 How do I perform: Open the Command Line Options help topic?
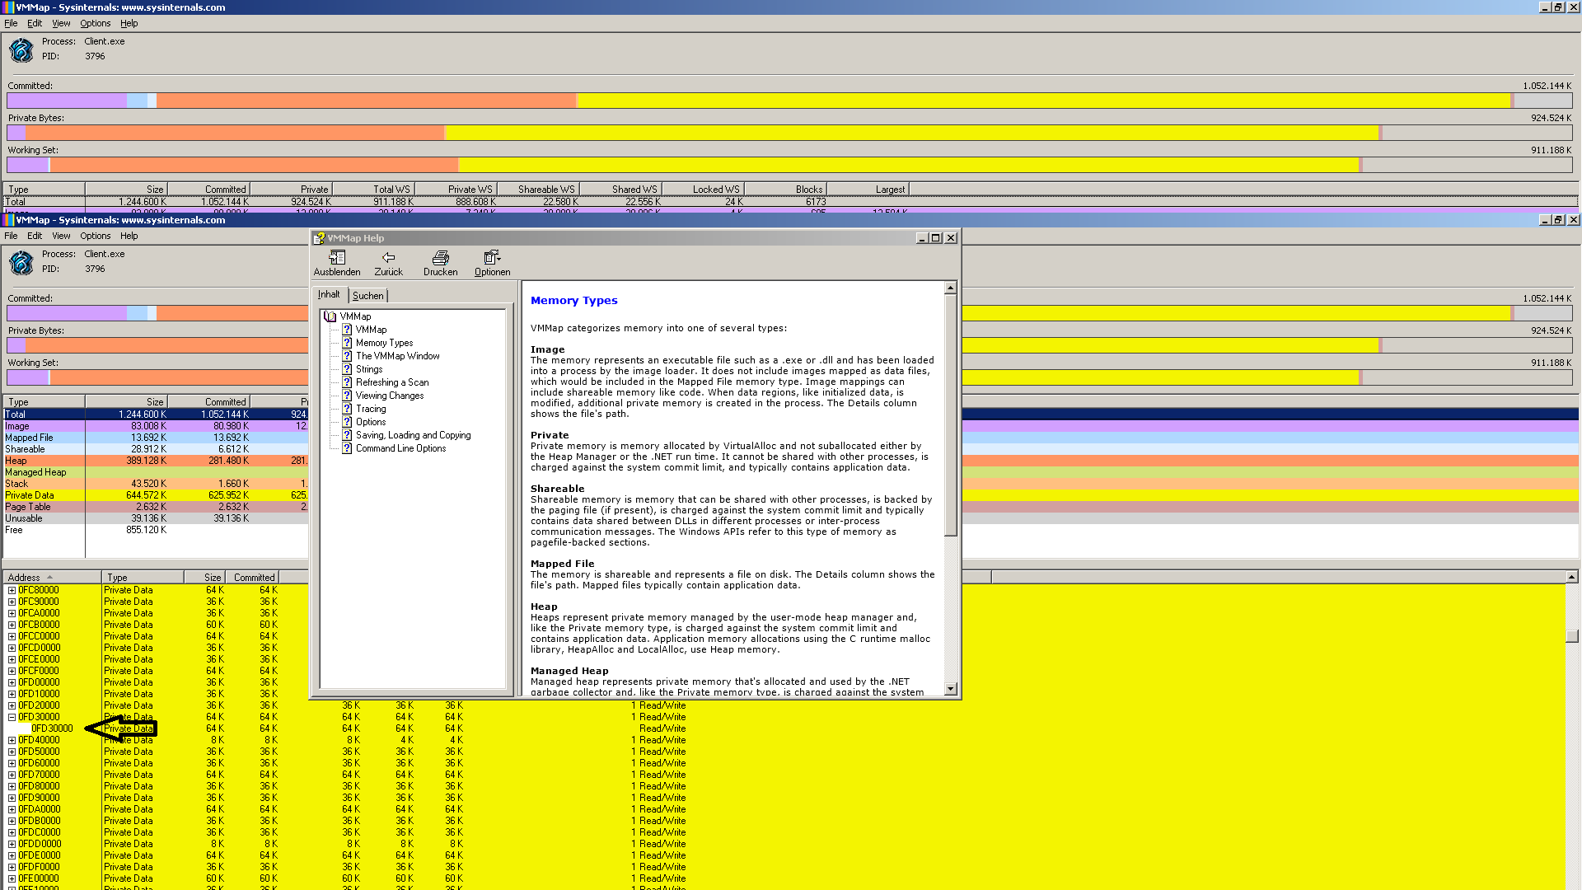[x=400, y=448]
